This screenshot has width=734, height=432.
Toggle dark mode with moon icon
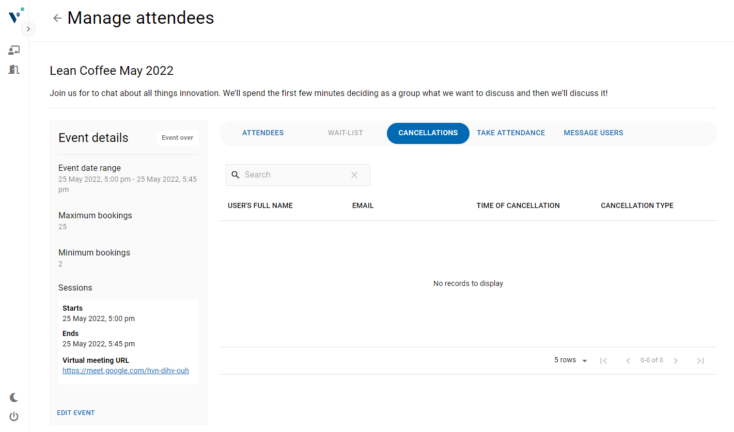14,397
